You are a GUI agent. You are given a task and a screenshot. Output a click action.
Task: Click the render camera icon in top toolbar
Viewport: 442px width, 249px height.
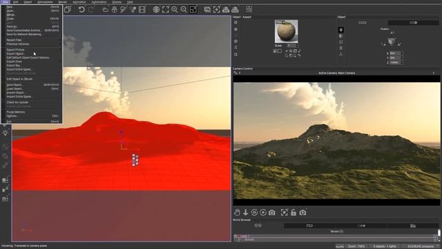(207, 10)
